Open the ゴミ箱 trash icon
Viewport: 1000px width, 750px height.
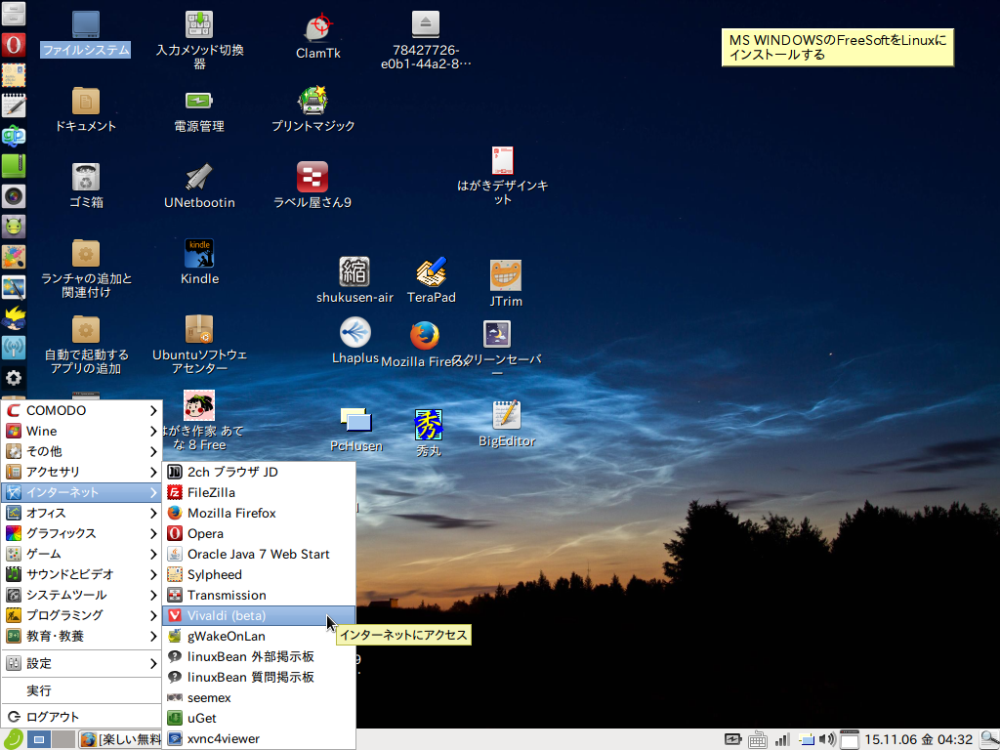[x=86, y=178]
